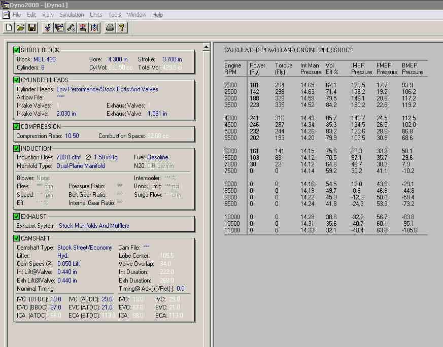Click the overlapping windows toolbar icon
The width and height of the screenshot is (443, 347).
coord(59,27)
